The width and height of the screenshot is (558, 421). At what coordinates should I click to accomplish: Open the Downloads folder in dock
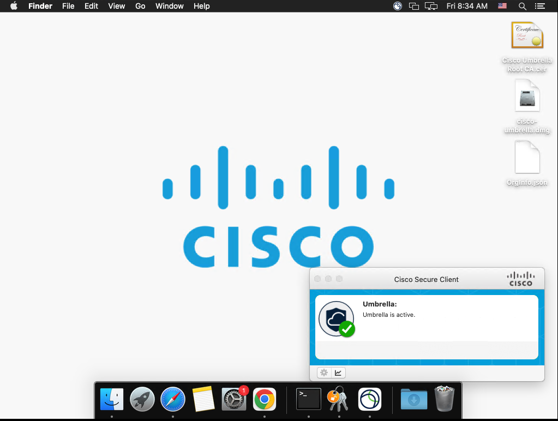coord(414,399)
